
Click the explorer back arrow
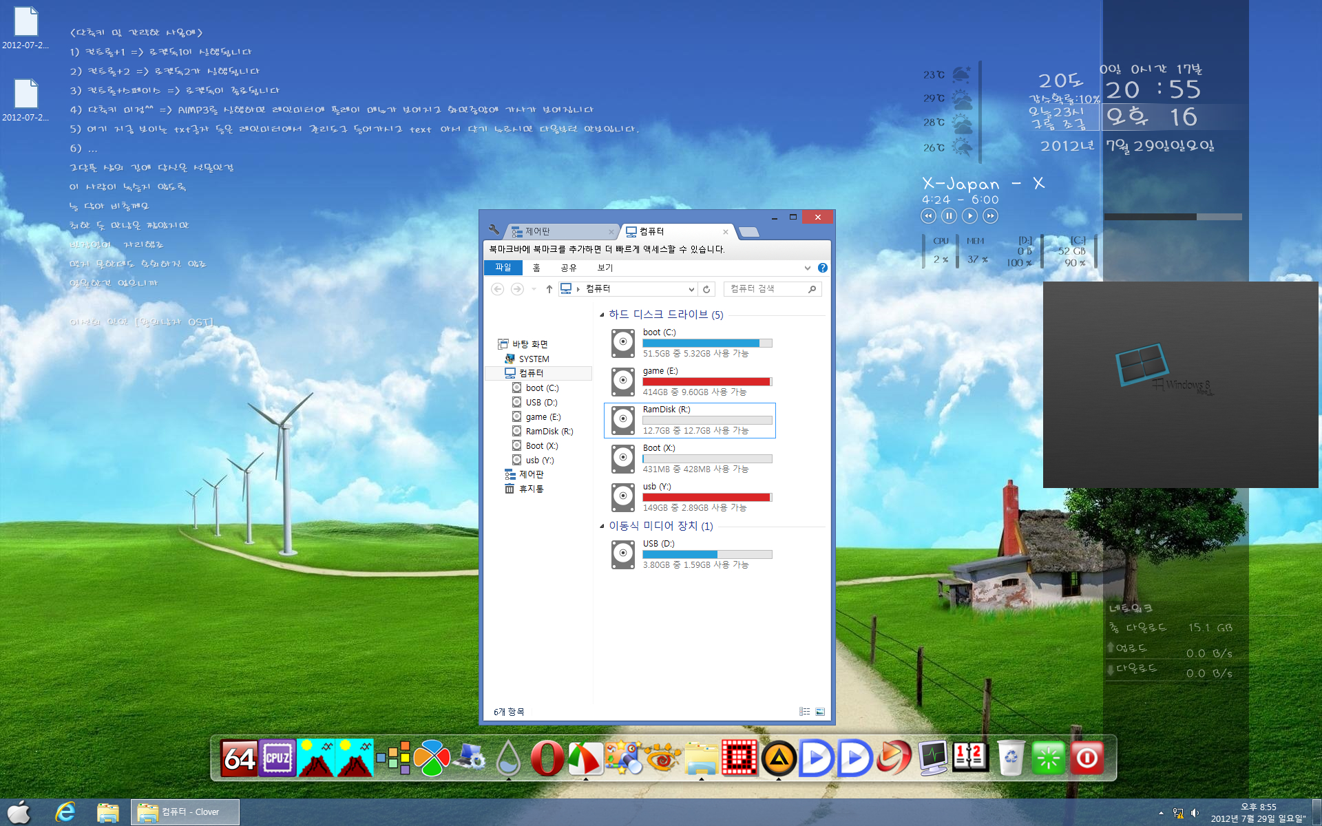click(497, 289)
